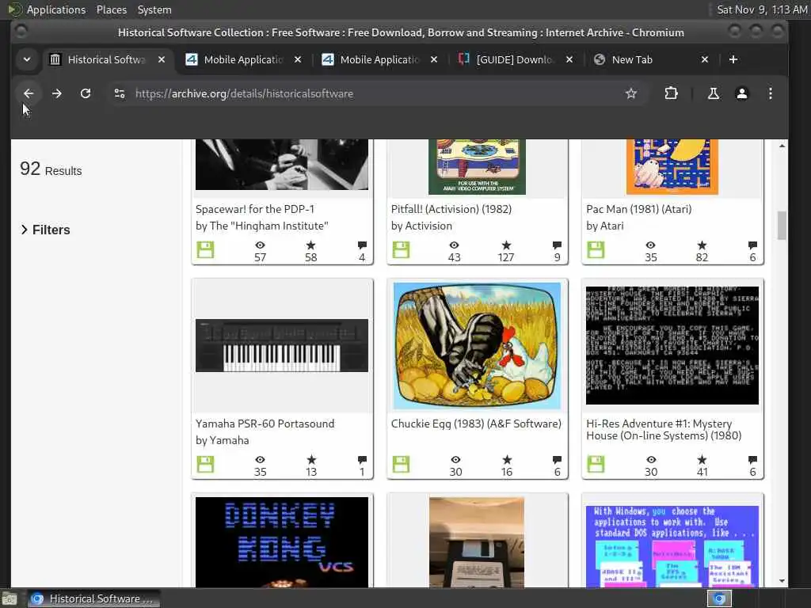Close the [GUIDE] Download tab

(x=569, y=59)
